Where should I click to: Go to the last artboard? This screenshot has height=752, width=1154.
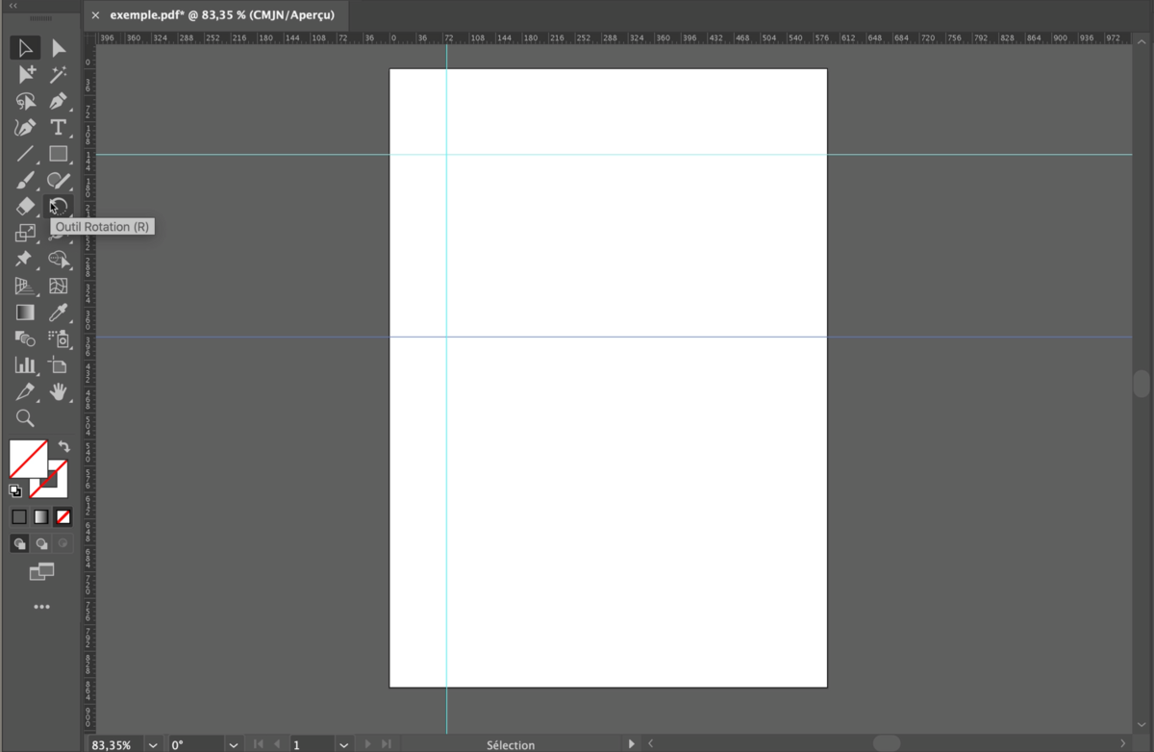387,744
